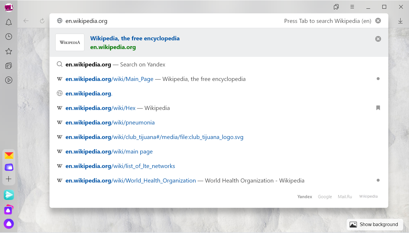
Task: Open 'Wikipedia, the free encyclopedia' suggestion title
Action: click(x=135, y=38)
